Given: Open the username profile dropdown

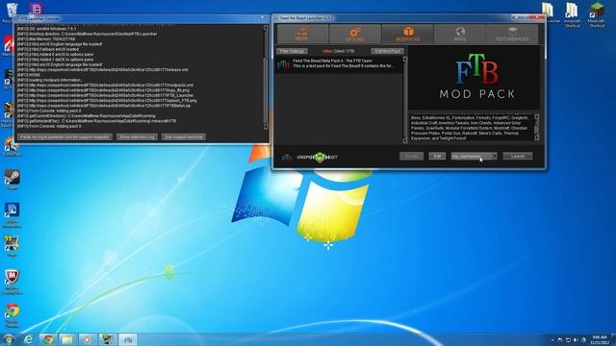Looking at the screenshot, I should [x=474, y=156].
